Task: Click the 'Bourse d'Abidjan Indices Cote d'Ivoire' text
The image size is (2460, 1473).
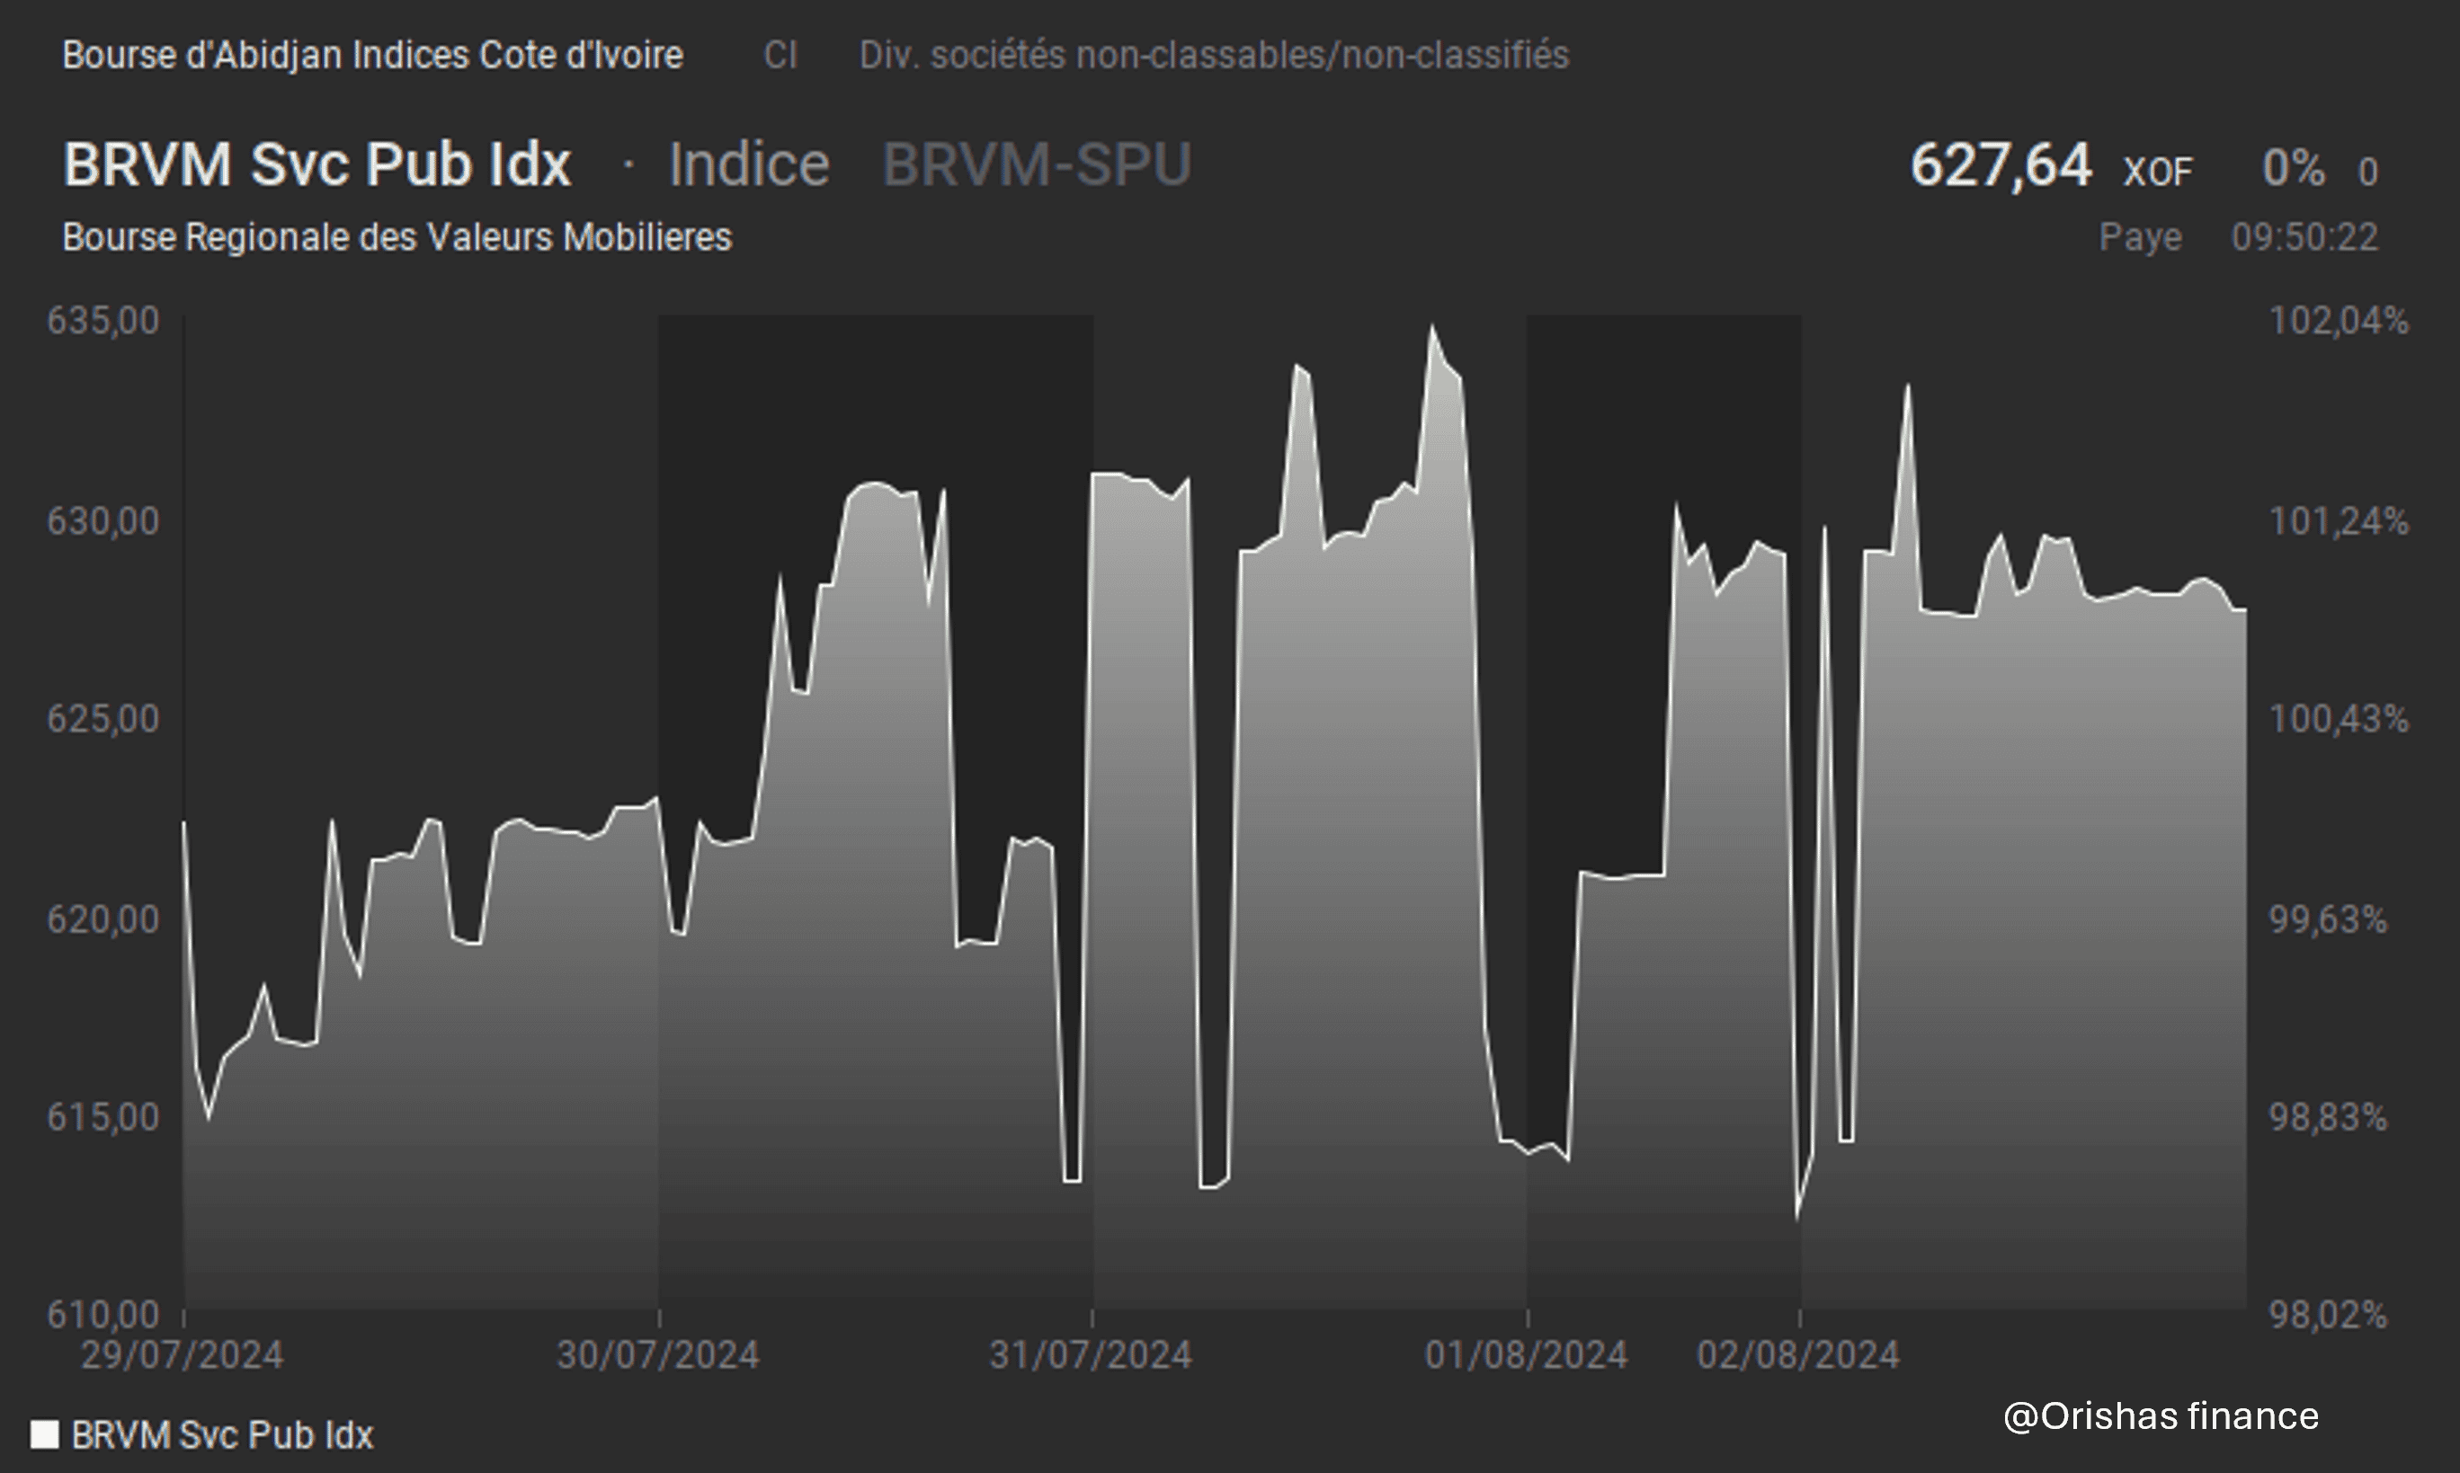Action: 372,56
